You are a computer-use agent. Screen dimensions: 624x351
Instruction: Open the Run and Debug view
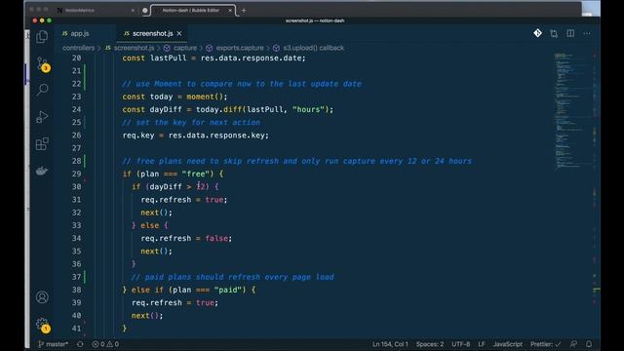point(42,117)
